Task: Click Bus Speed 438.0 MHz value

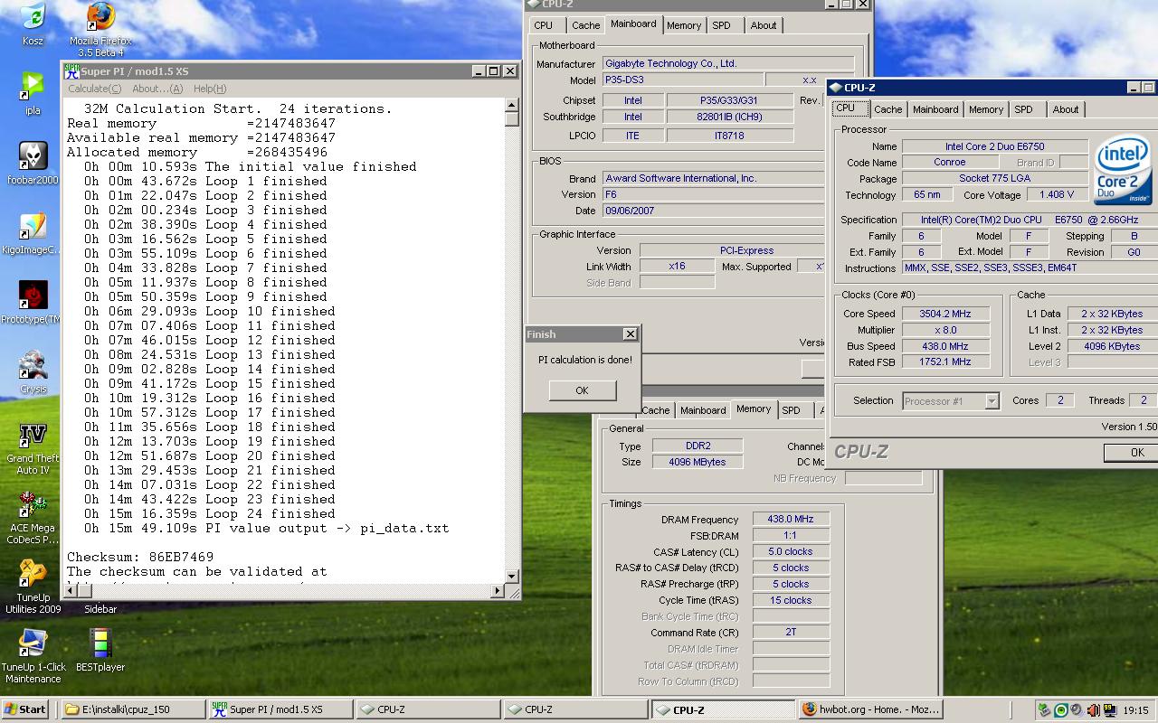Action: pos(944,346)
